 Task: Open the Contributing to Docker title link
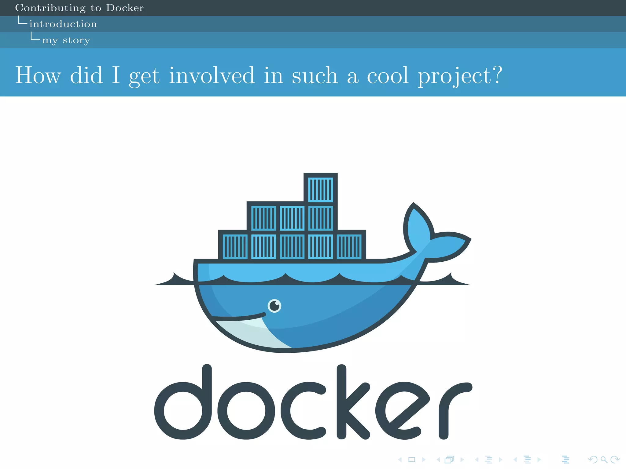79,8
